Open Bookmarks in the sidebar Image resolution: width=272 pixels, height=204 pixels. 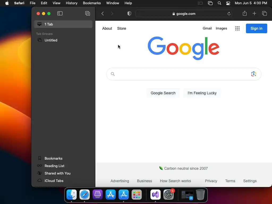point(63,158)
